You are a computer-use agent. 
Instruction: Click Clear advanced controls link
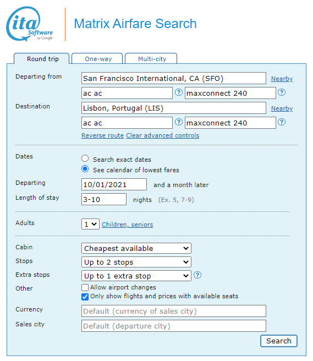tap(162, 135)
